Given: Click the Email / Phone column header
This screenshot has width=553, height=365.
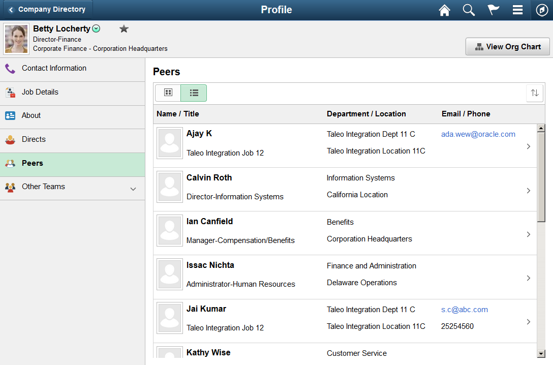Looking at the screenshot, I should [466, 114].
